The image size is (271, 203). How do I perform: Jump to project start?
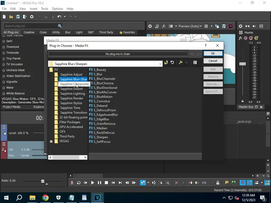tap(113, 183)
